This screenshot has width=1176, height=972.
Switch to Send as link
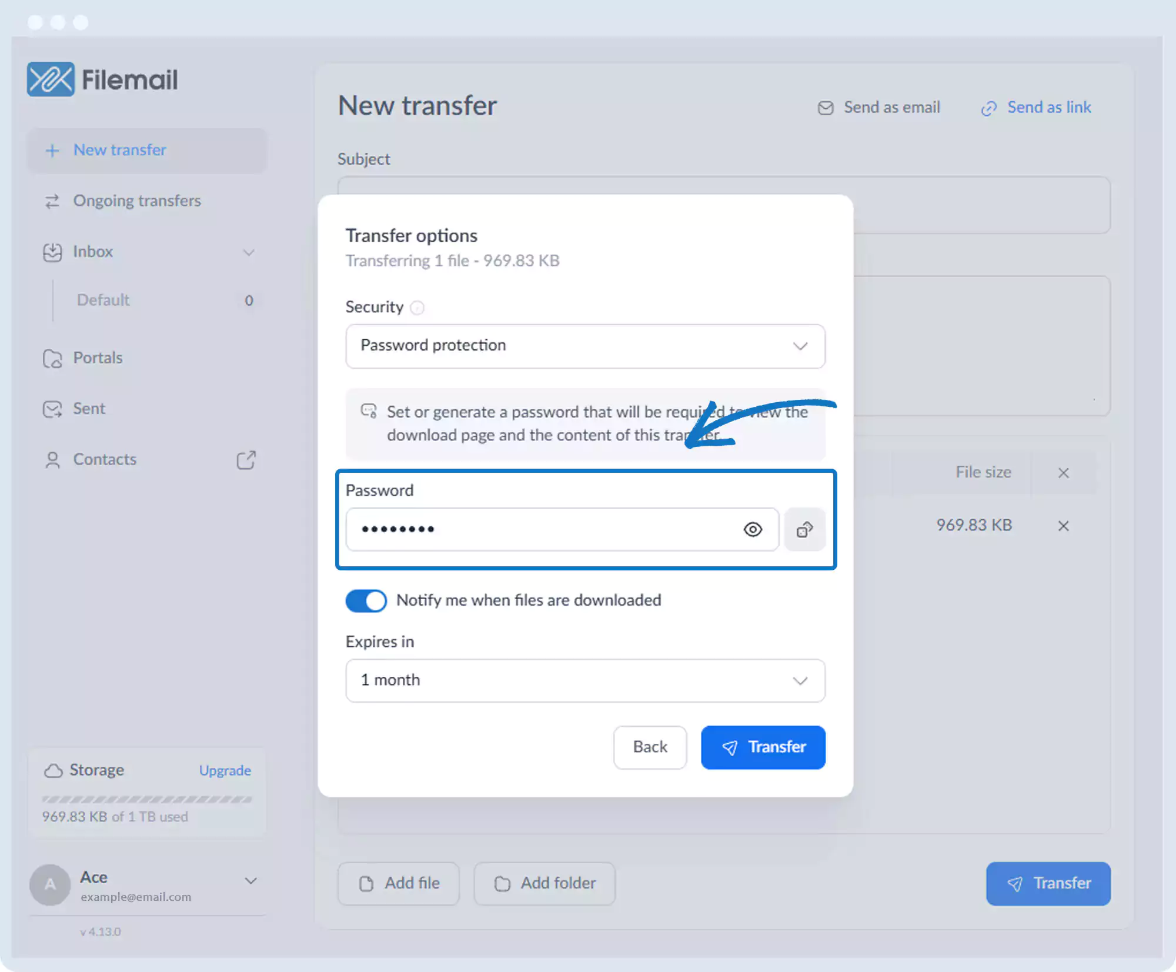click(1036, 108)
